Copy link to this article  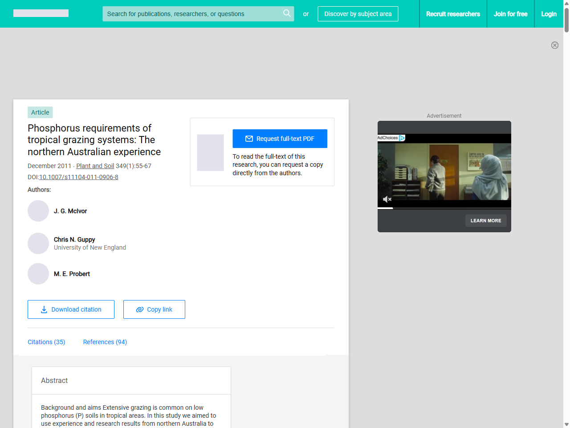tap(154, 309)
